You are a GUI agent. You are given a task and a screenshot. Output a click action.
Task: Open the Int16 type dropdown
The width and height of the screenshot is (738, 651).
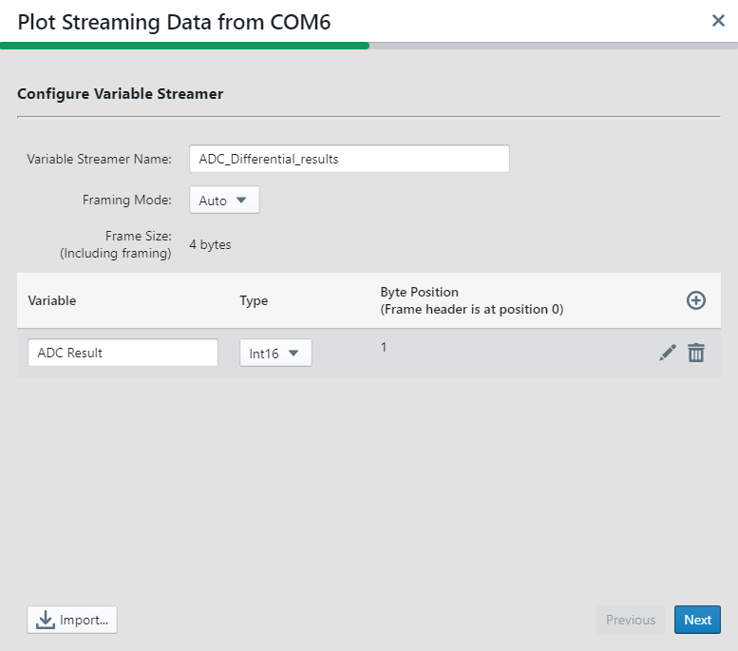tap(275, 353)
